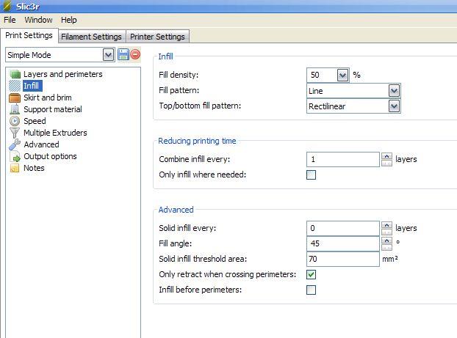Uncheck Only retract when crossing perimeters

click(311, 274)
